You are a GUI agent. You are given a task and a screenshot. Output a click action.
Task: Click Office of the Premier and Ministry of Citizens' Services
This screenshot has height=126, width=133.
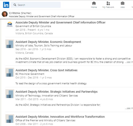(x=45, y=120)
